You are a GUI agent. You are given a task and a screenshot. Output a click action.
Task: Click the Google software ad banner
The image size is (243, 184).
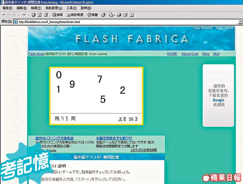218,95
